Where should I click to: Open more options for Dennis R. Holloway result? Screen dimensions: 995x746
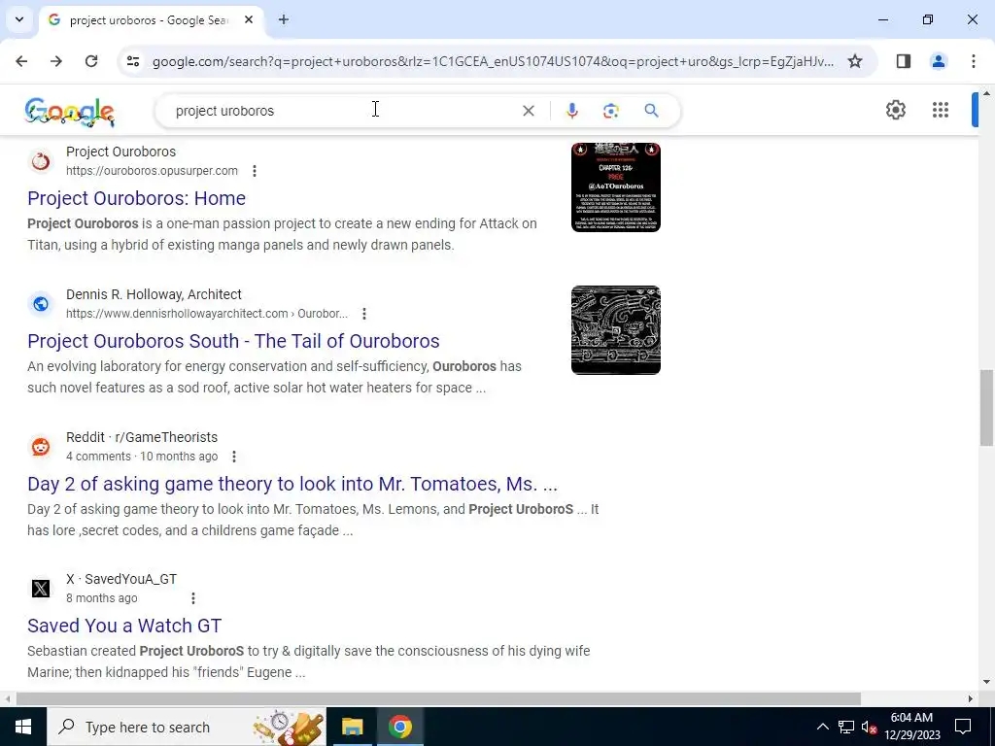[364, 314]
